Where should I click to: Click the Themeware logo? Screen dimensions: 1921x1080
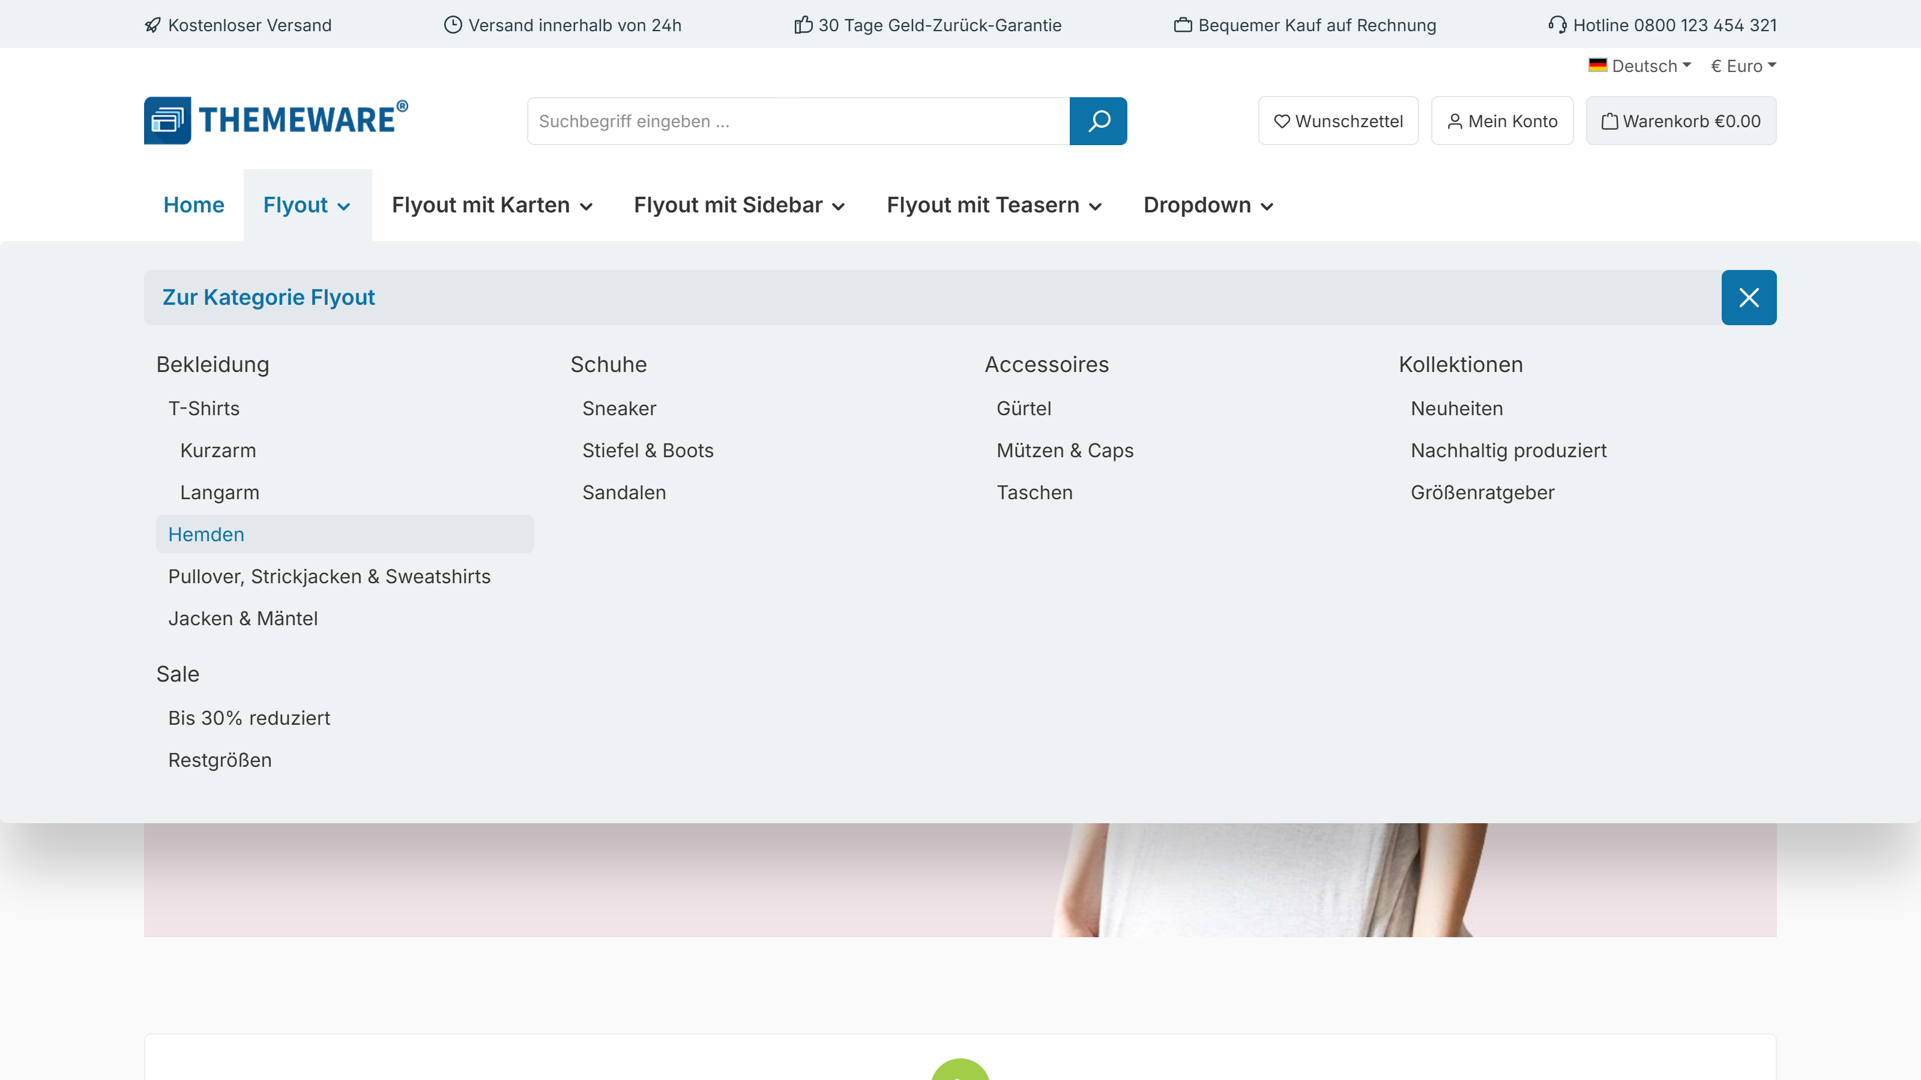coord(276,120)
